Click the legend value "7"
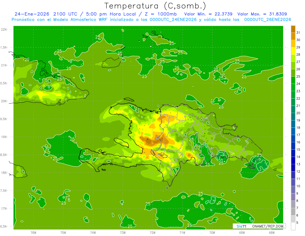This screenshot has width=305, height=236. click(297, 208)
